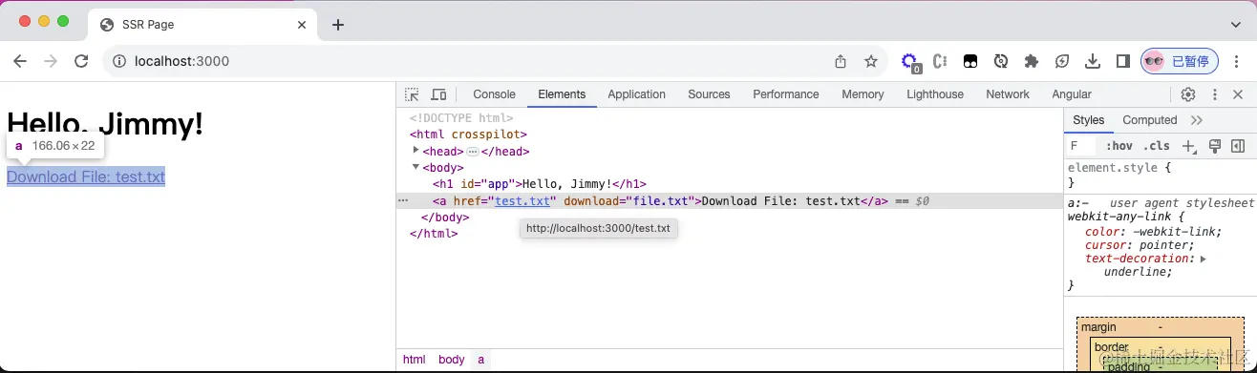This screenshot has width=1257, height=373.
Task: Activate the inspect element picker tool
Action: click(412, 94)
